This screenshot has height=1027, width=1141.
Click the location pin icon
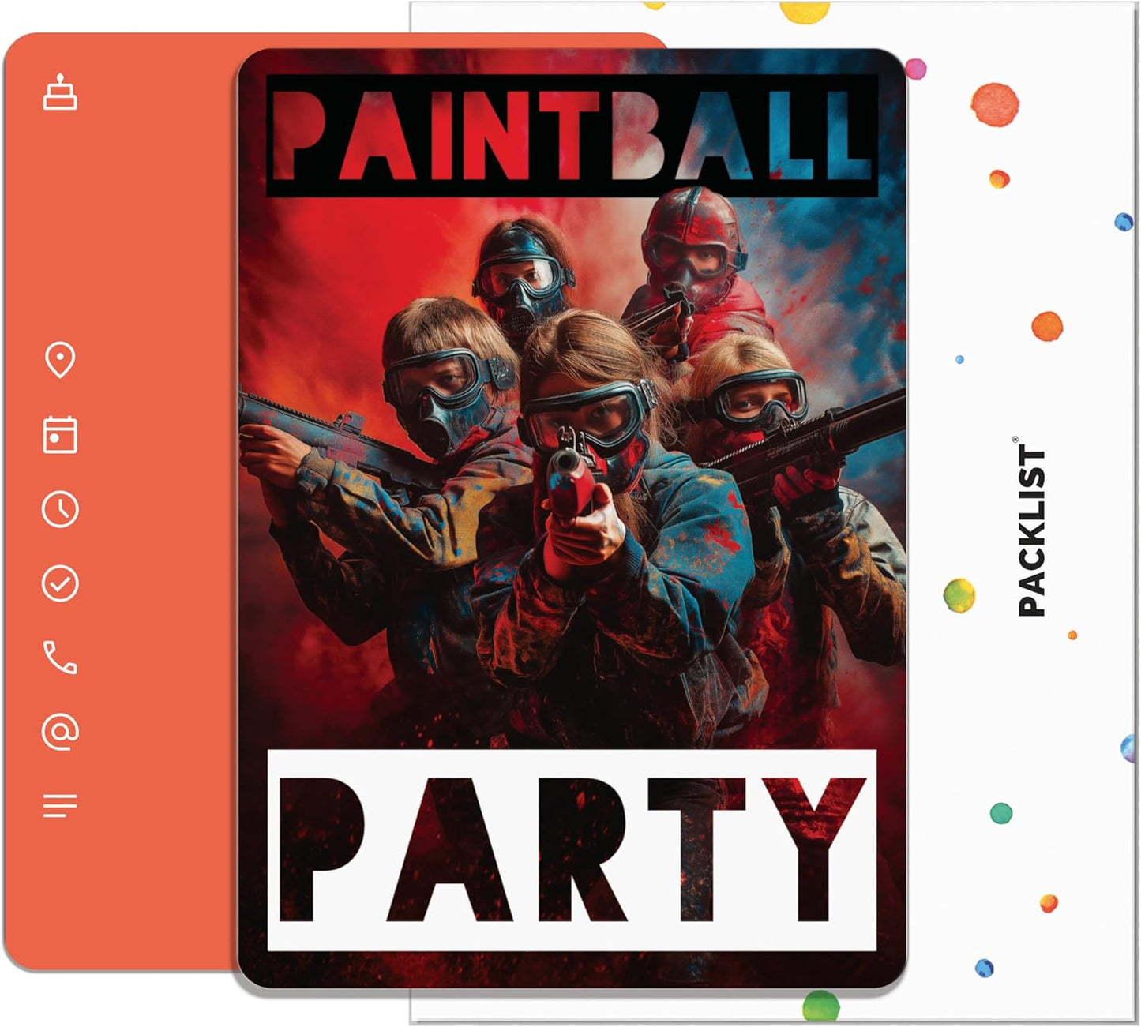(60, 360)
